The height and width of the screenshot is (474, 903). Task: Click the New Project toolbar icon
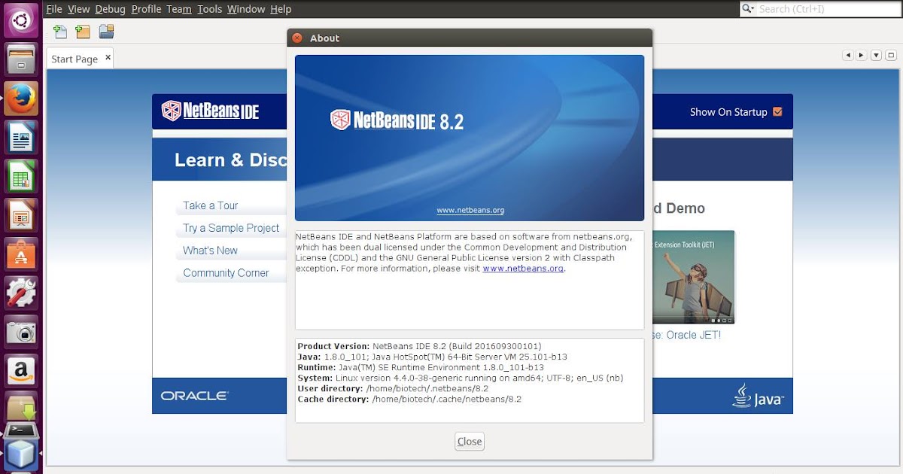tap(83, 32)
